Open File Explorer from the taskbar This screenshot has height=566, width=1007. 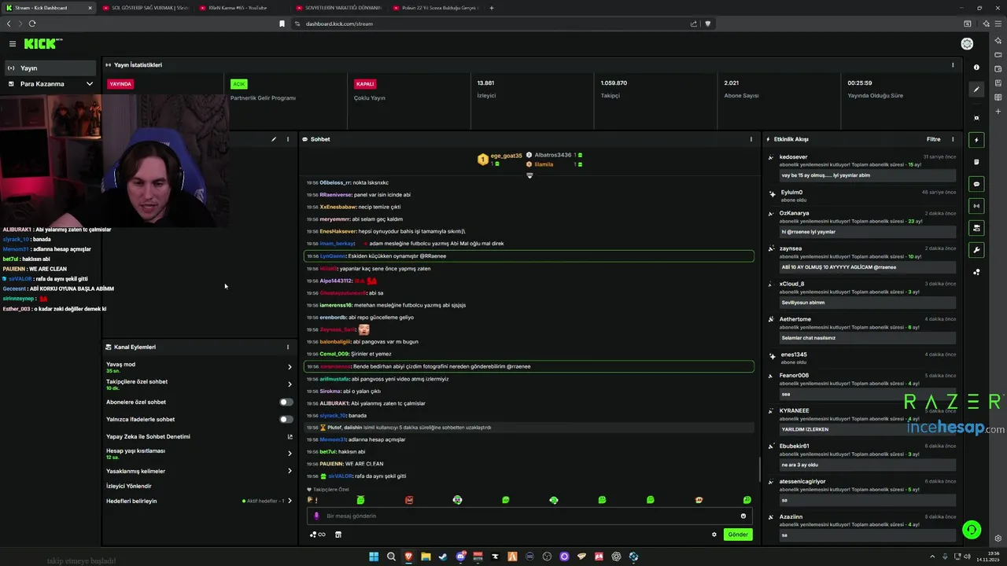pos(426,557)
